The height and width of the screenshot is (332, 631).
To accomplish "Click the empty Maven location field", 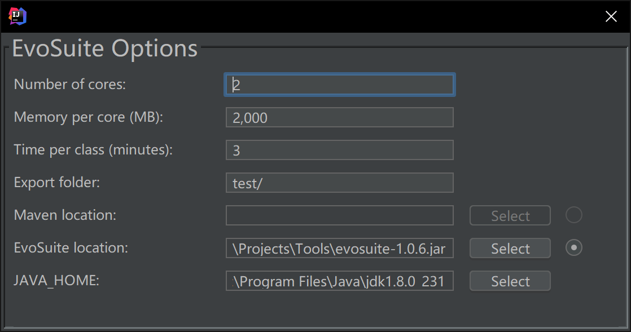I will click(340, 215).
